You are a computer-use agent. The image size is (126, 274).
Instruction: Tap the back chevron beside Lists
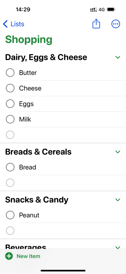click(5, 24)
